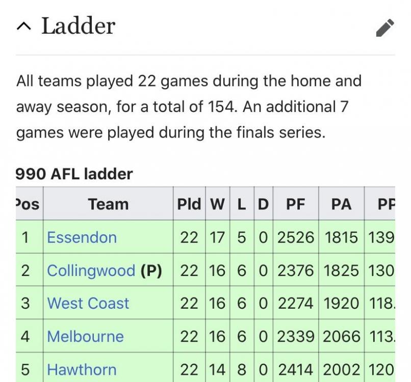Open the Melbourne team link
Screen dimensions: 411x382
(x=85, y=337)
